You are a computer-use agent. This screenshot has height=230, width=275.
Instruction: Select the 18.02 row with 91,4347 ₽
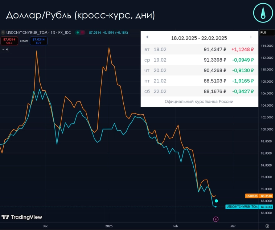(x=200, y=49)
